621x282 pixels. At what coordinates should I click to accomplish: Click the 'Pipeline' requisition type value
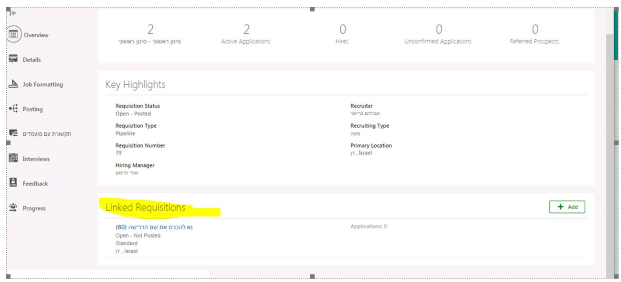coord(125,134)
